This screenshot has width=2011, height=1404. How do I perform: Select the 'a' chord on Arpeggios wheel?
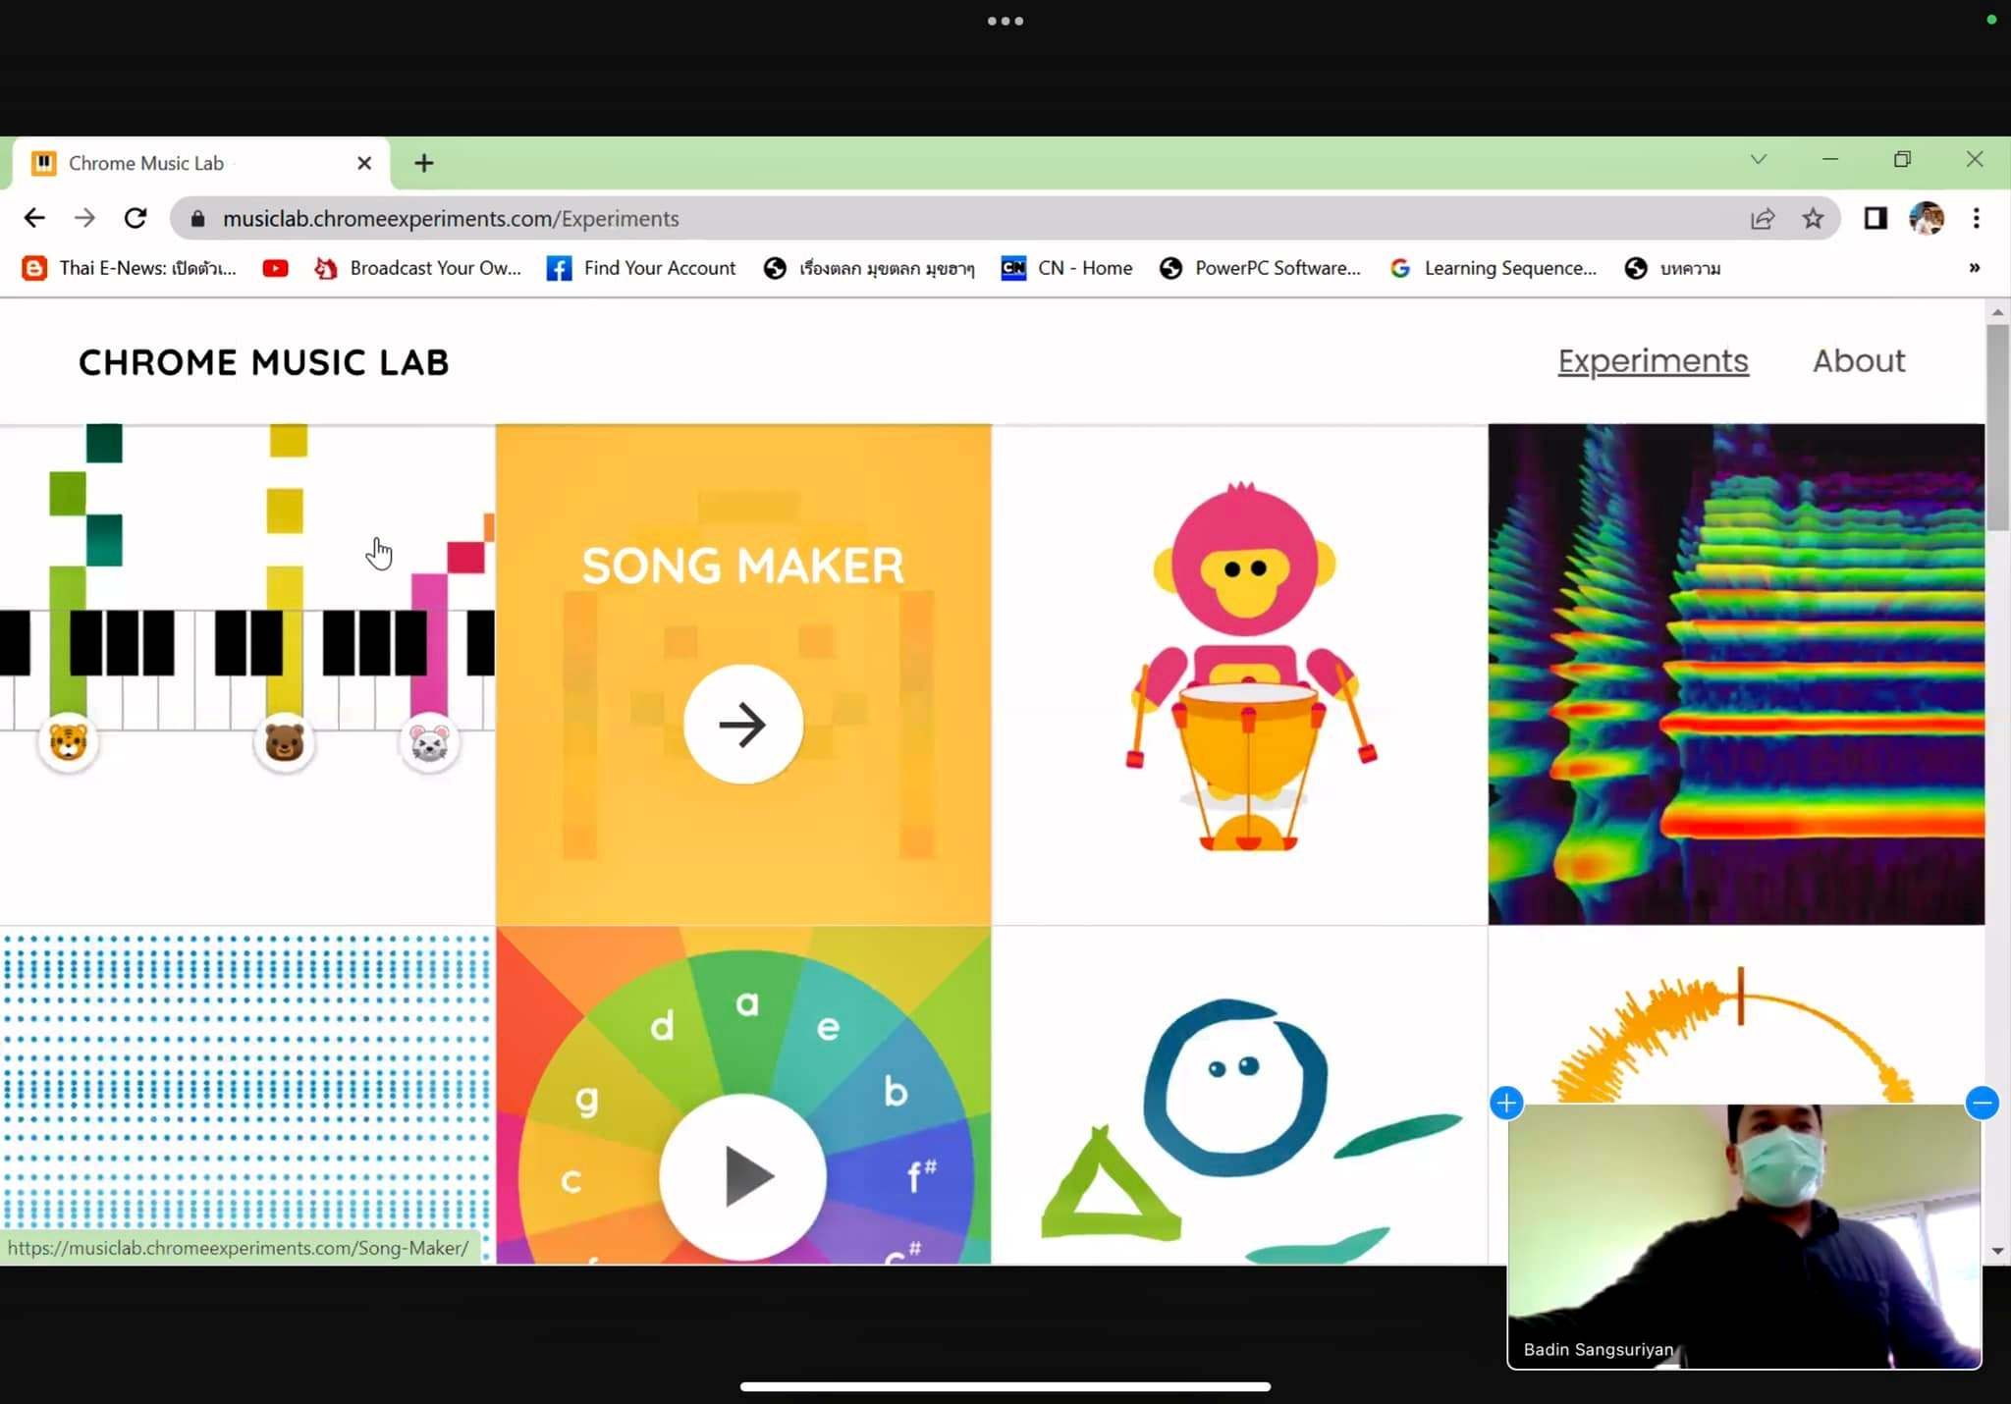(747, 1003)
